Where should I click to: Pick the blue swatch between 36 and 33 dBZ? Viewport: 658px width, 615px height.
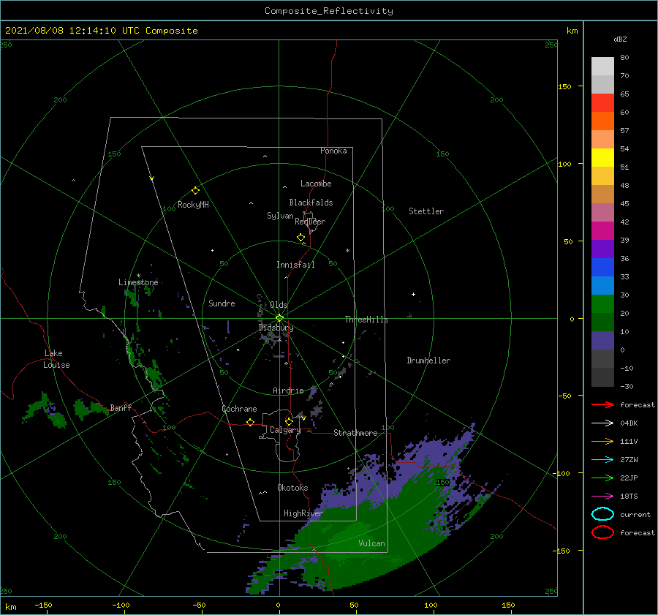[x=602, y=267]
